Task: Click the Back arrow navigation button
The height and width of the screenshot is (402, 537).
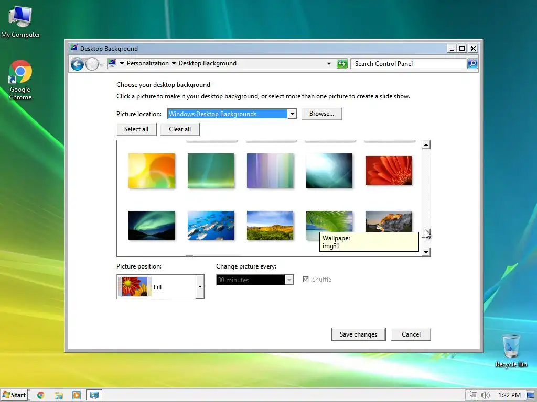Action: [77, 64]
